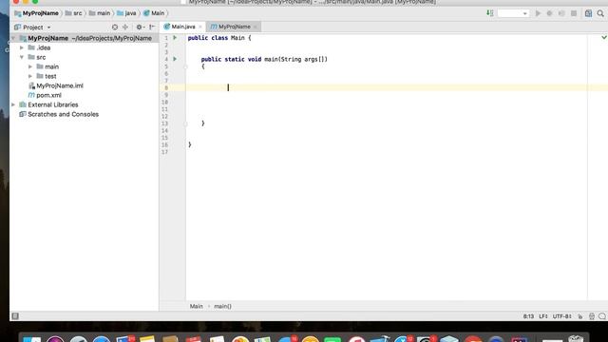Click the Debug bug icon in toolbar

pyautogui.click(x=549, y=13)
